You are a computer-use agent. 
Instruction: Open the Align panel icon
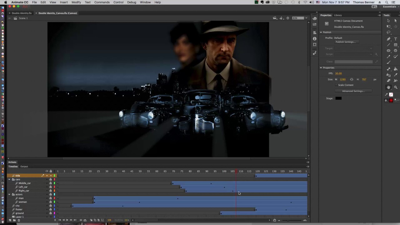pyautogui.click(x=315, y=32)
